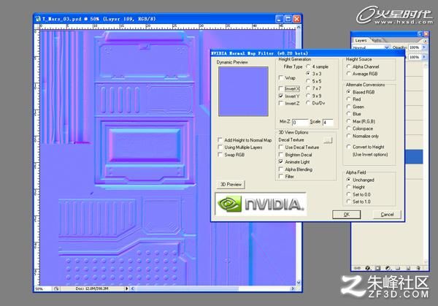The height and width of the screenshot is (306, 438).
Task: Open the adjustment layer icon in Layers panel
Action: pos(388,268)
